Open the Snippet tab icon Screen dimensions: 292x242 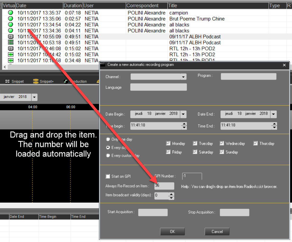point(8,81)
